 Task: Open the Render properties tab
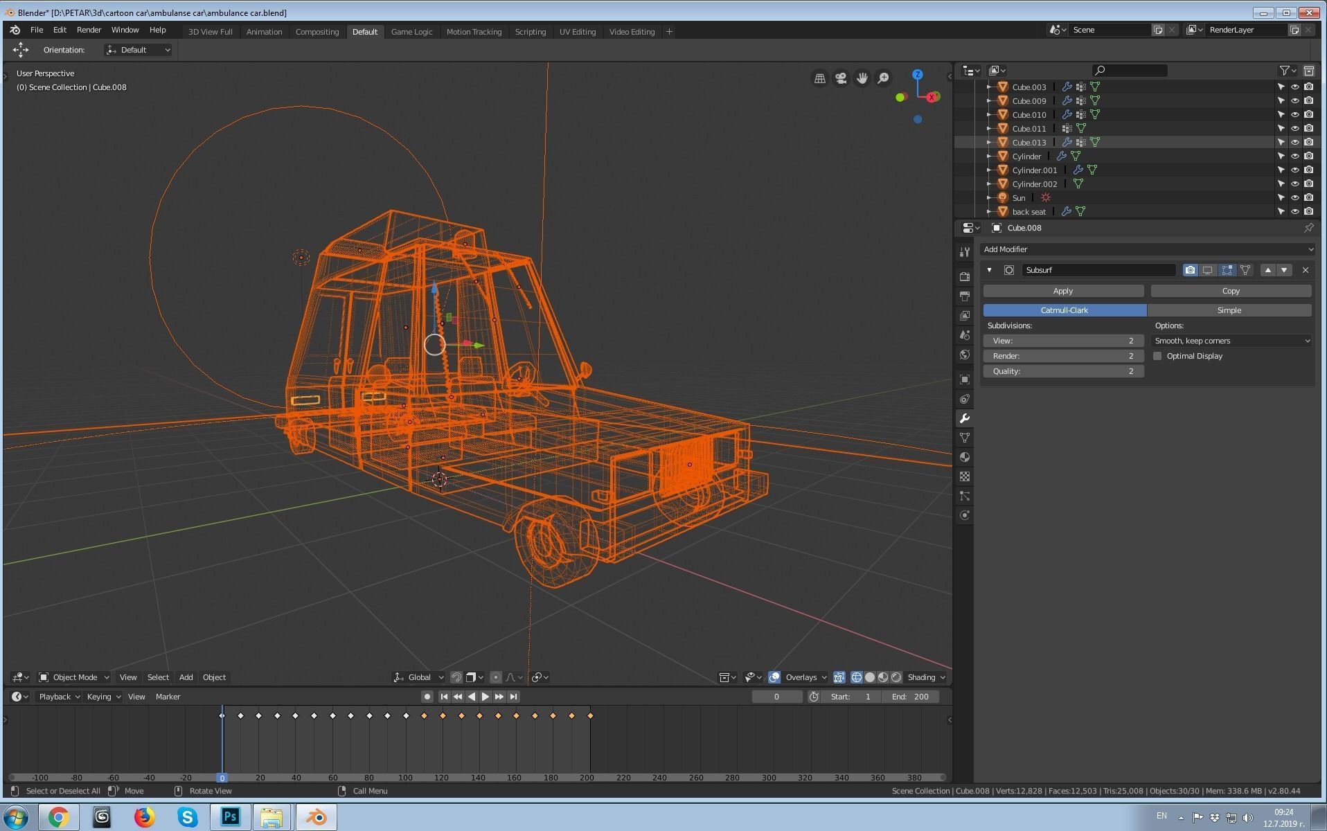964,277
